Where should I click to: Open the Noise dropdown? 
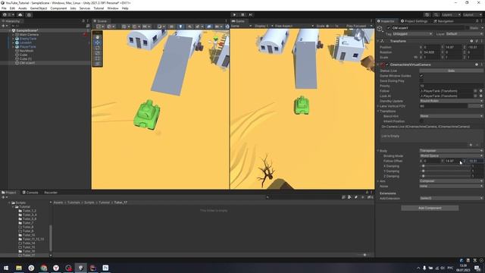coord(451,186)
